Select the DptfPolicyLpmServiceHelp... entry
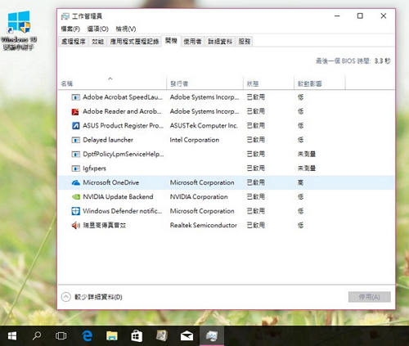The height and width of the screenshot is (346, 409). [124, 155]
